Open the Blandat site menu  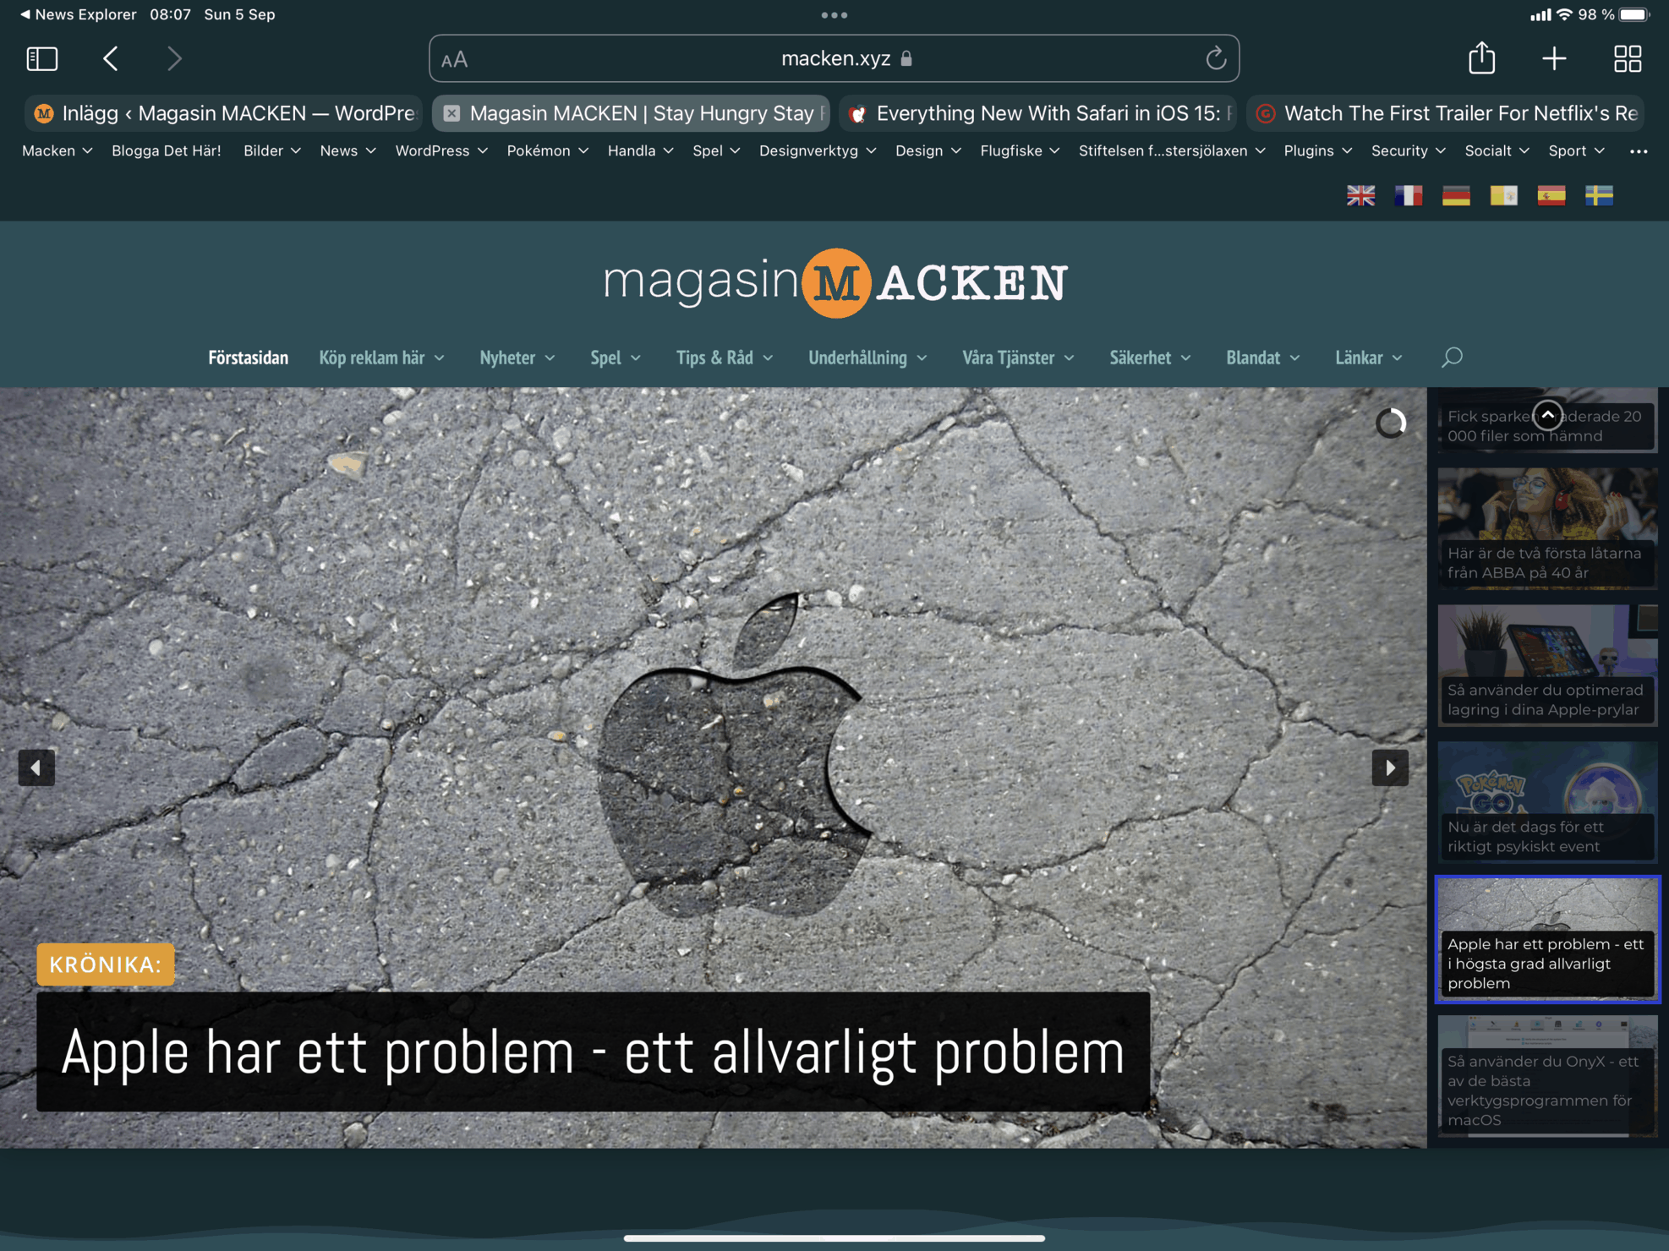(x=1262, y=358)
